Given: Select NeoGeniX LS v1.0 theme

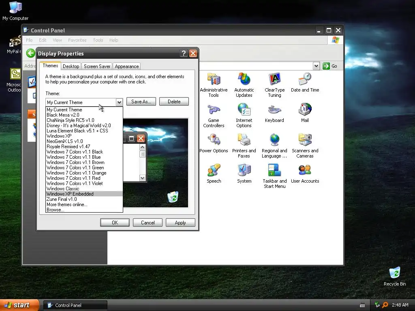Looking at the screenshot, I should (84, 141).
